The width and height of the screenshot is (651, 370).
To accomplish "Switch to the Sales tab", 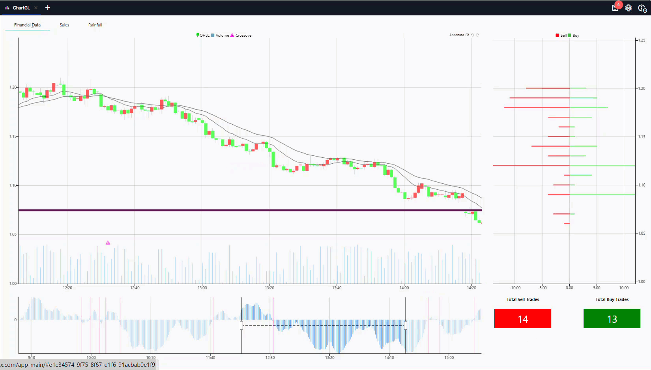I will [x=64, y=25].
